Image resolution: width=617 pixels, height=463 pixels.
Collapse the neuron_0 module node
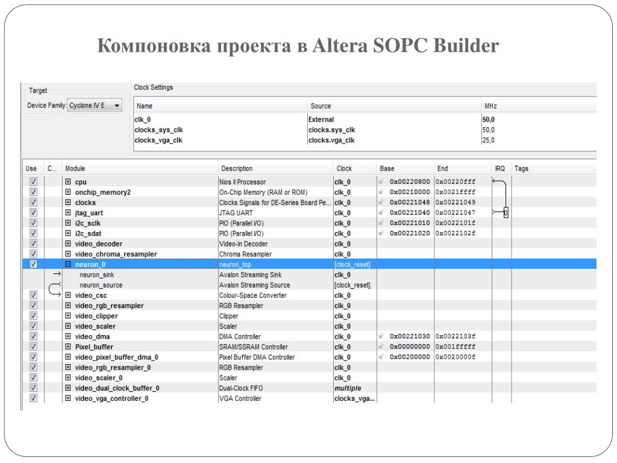(x=68, y=264)
